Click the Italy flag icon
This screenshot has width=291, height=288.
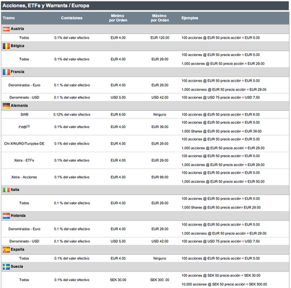coord(6,190)
